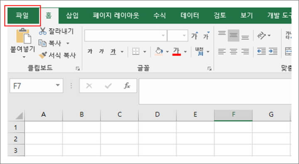Screen dimensions: 299x164
Task: Select row 2 header
Action: pyautogui.click(x=16, y=139)
